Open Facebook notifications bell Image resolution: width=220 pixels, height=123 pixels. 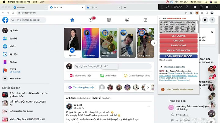pyautogui.click(x=205, y=20)
